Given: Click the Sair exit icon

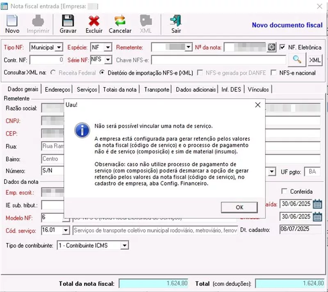Looking at the screenshot, I should (176, 21).
